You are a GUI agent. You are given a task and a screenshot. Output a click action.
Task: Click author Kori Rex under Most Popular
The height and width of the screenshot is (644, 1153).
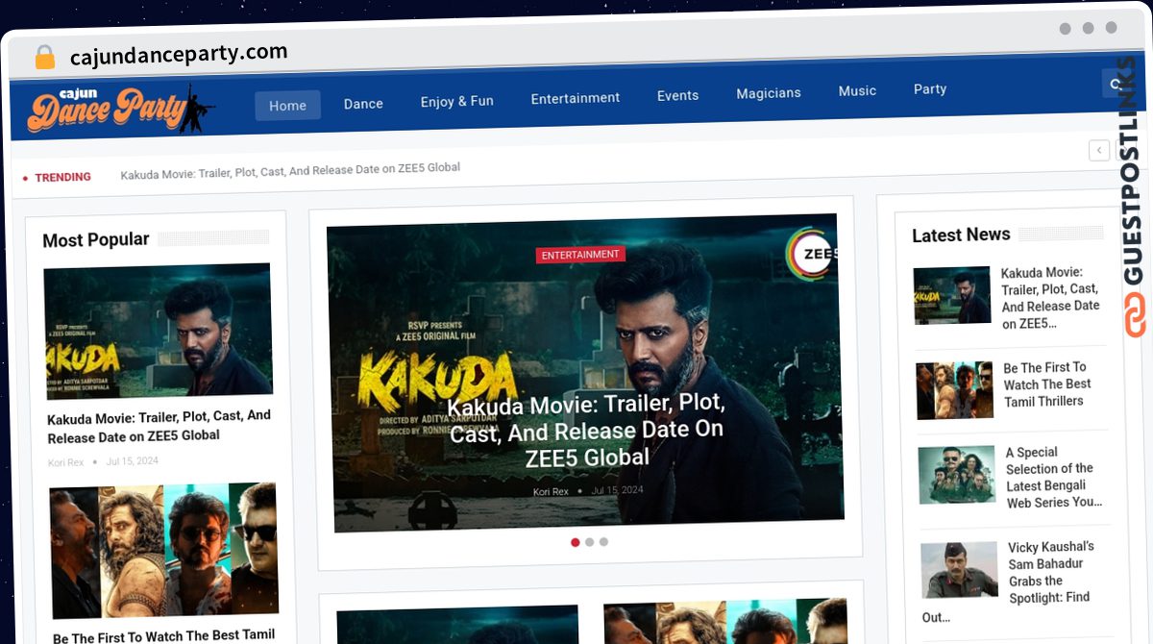tap(66, 463)
